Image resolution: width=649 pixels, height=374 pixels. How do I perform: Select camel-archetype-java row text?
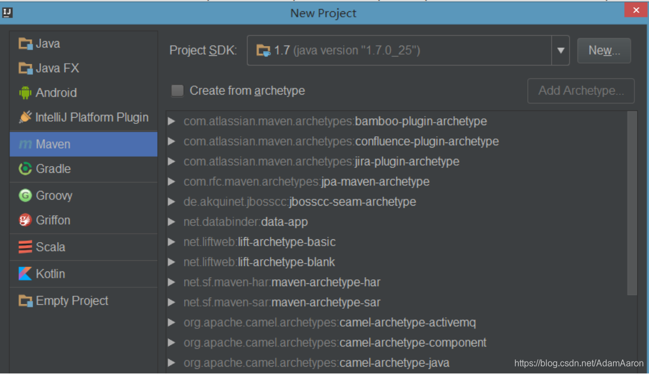tap(316, 363)
